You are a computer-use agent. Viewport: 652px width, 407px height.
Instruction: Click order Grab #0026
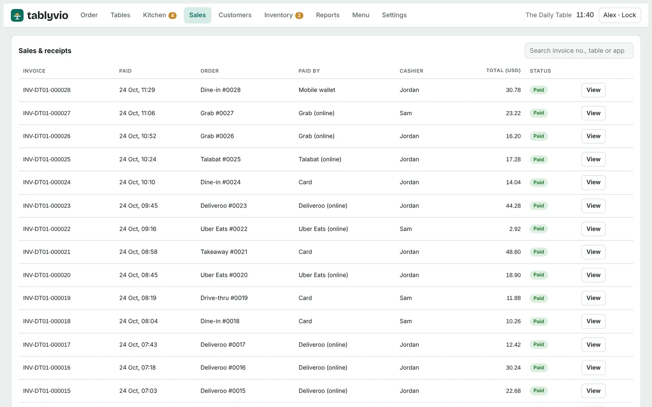point(217,136)
